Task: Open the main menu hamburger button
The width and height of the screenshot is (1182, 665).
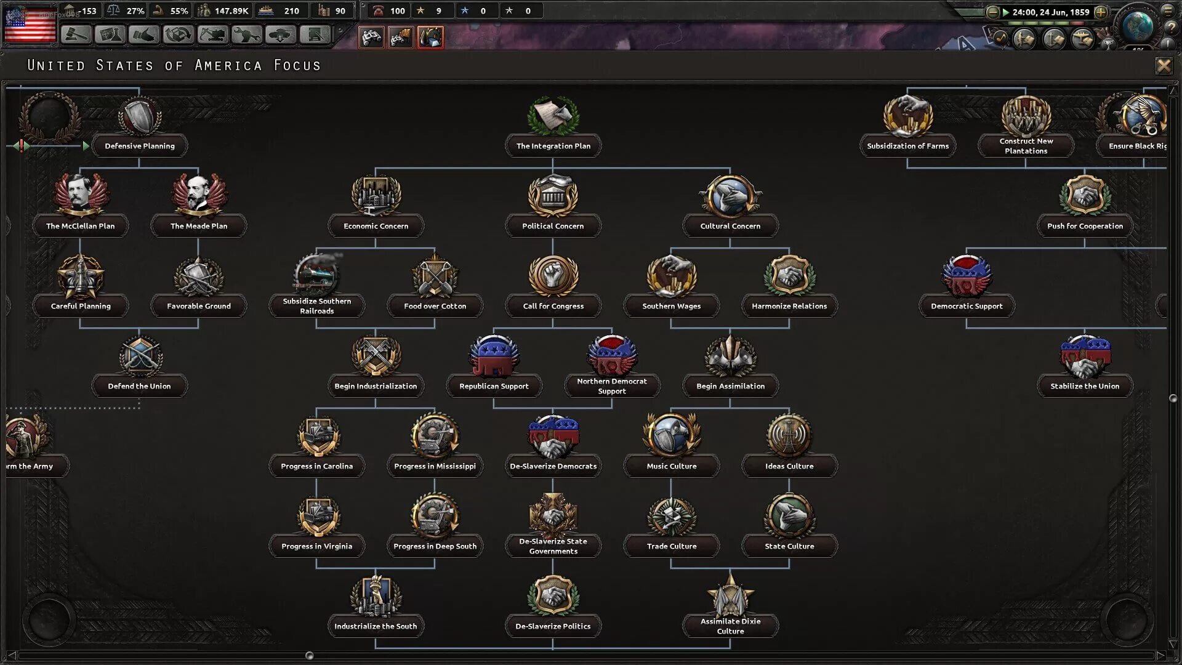Action: [x=1168, y=10]
